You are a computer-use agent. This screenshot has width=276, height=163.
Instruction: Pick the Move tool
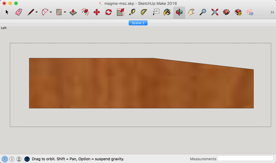(97, 12)
